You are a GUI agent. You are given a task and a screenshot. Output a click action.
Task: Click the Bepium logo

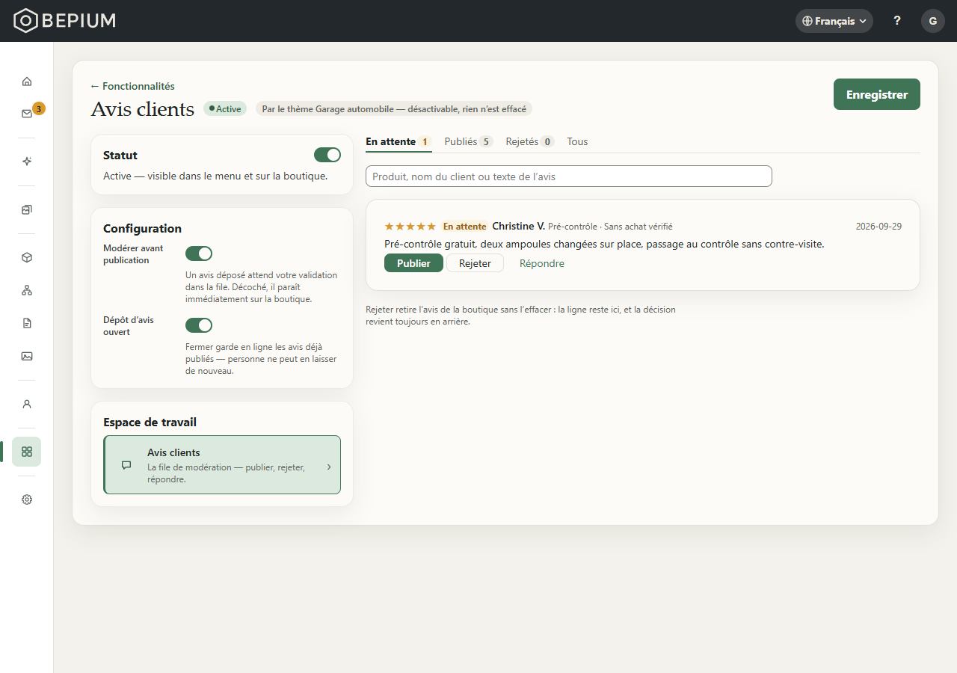click(x=65, y=21)
